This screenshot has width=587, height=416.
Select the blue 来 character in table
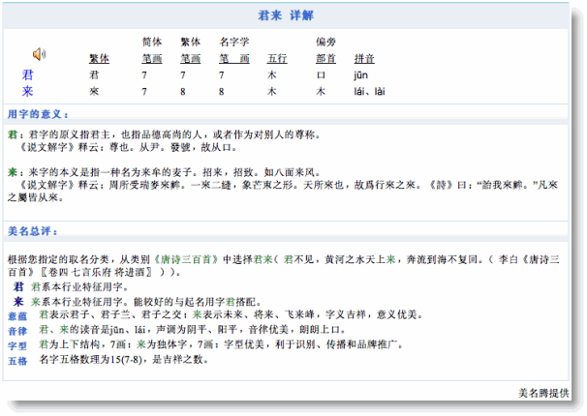tap(28, 91)
